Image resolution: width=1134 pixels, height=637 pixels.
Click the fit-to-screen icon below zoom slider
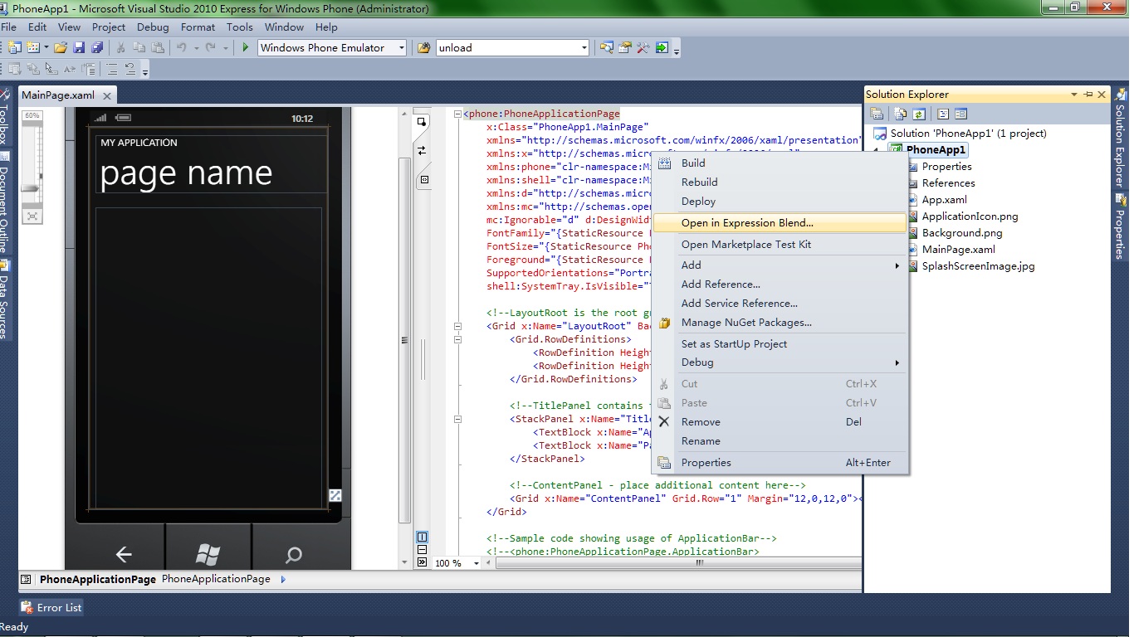coord(32,216)
